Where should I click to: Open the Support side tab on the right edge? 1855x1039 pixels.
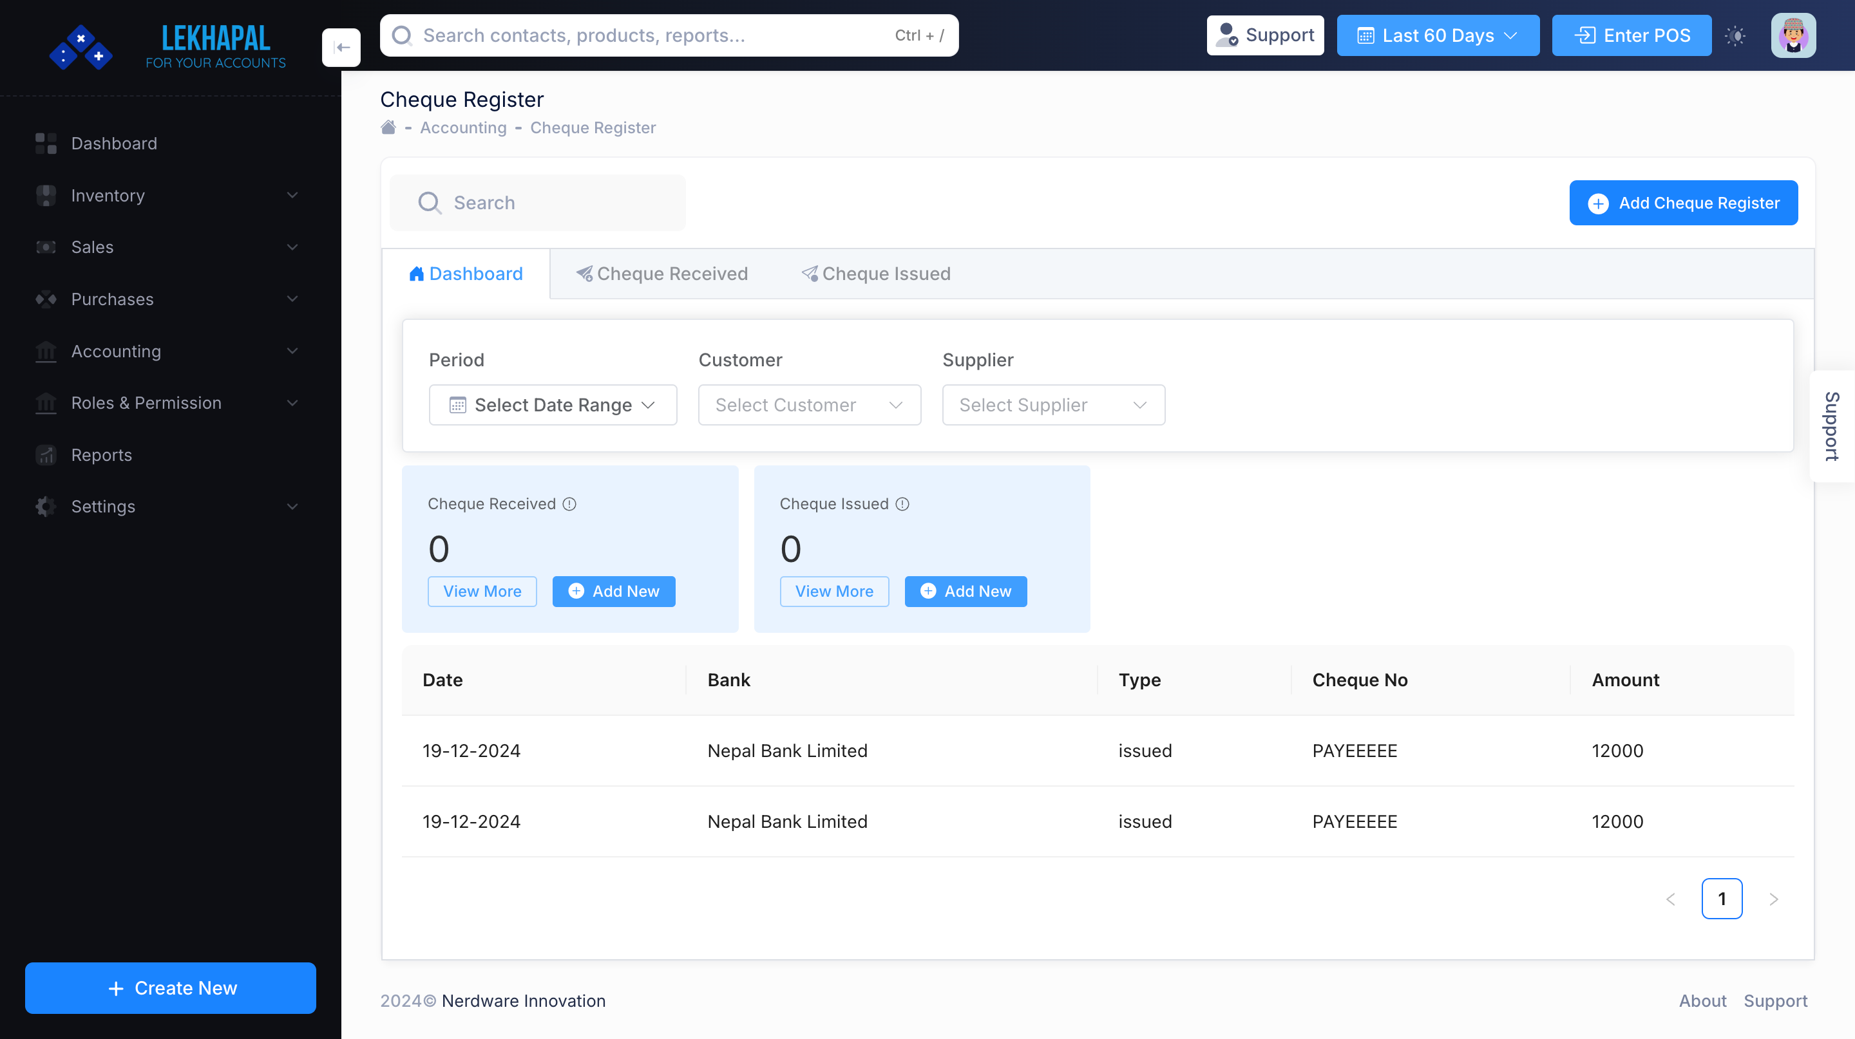[x=1831, y=426]
